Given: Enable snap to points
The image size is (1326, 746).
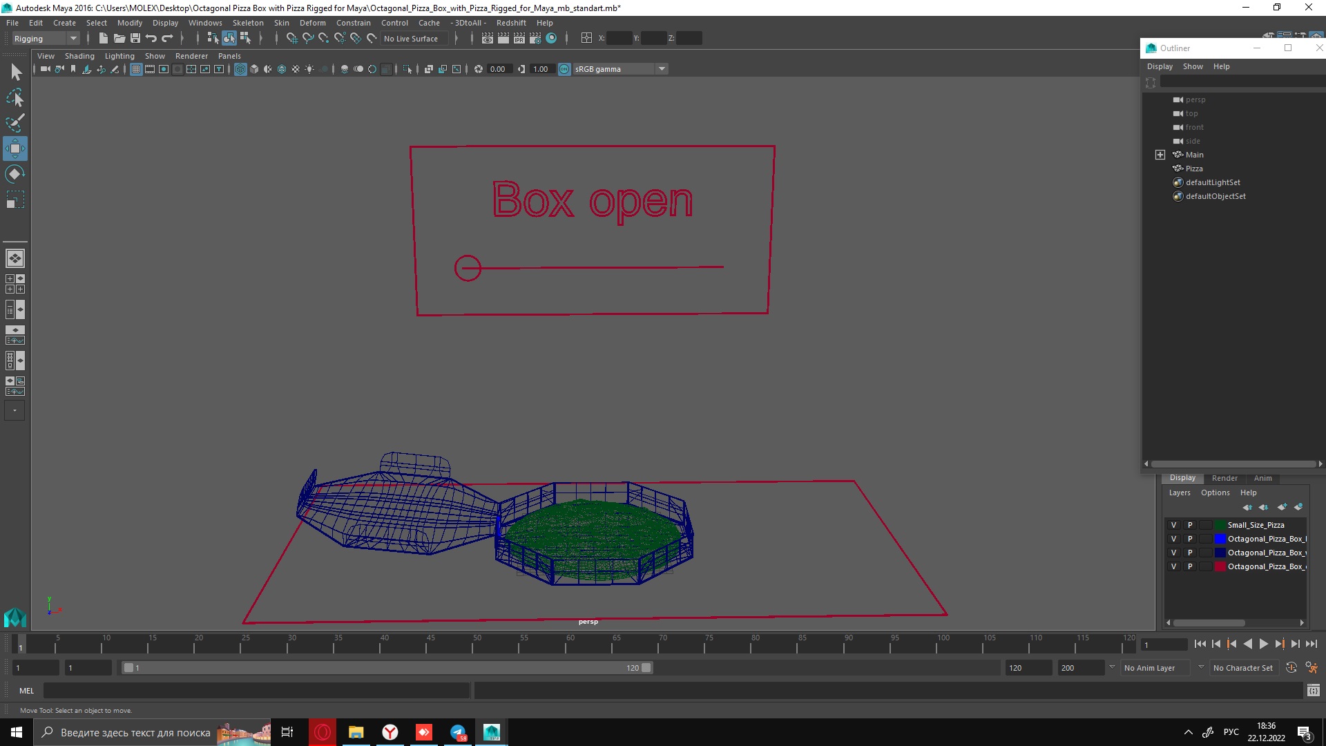Looking at the screenshot, I should 324,39.
